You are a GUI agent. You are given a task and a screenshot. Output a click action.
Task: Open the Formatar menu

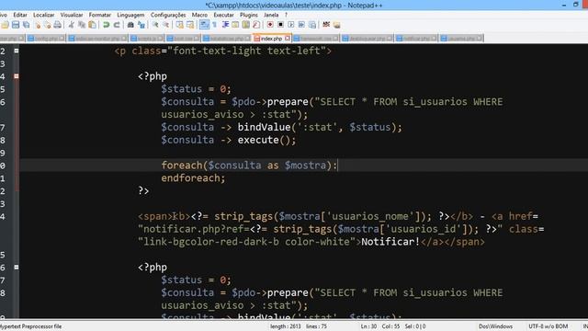[100, 15]
